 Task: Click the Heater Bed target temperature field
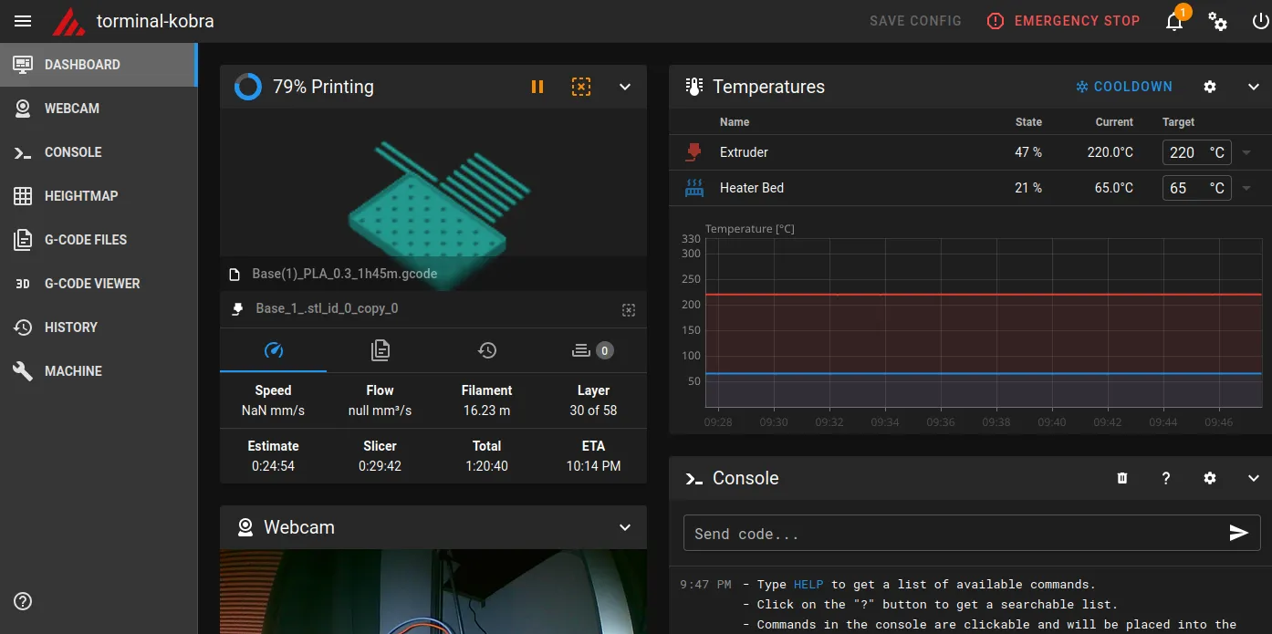coord(1196,188)
